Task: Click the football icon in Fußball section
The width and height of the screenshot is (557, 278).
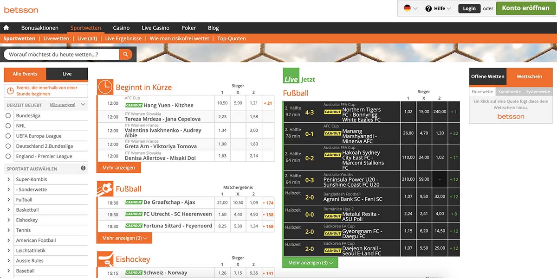Action: [x=105, y=189]
